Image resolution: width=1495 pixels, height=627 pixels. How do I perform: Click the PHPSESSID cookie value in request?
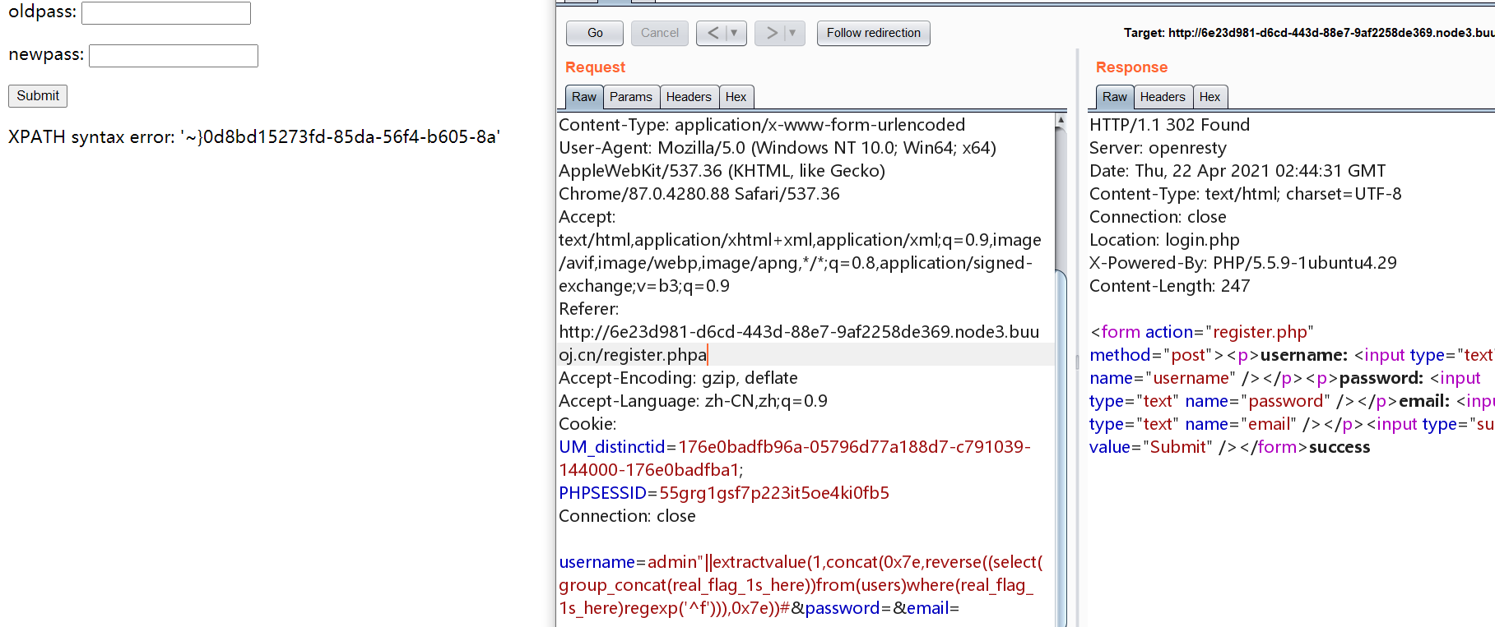774,493
